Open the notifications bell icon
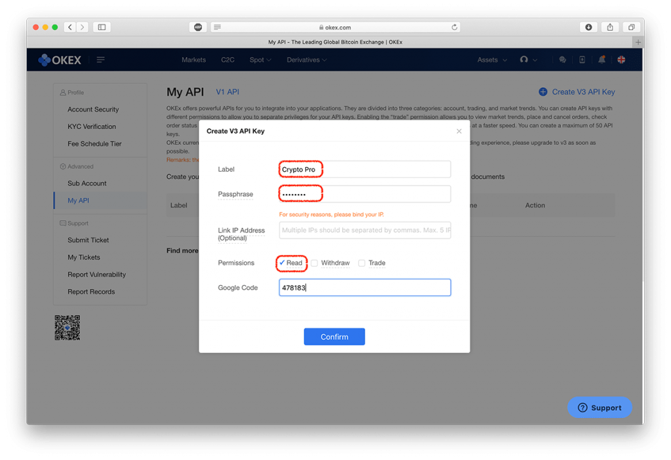The image size is (671, 460). pyautogui.click(x=602, y=60)
